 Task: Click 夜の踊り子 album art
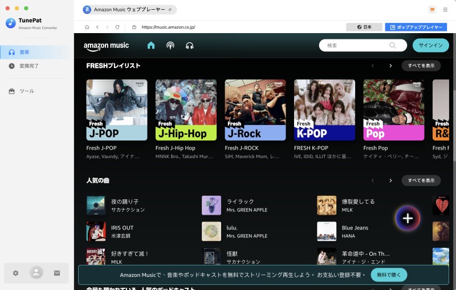[96, 206]
